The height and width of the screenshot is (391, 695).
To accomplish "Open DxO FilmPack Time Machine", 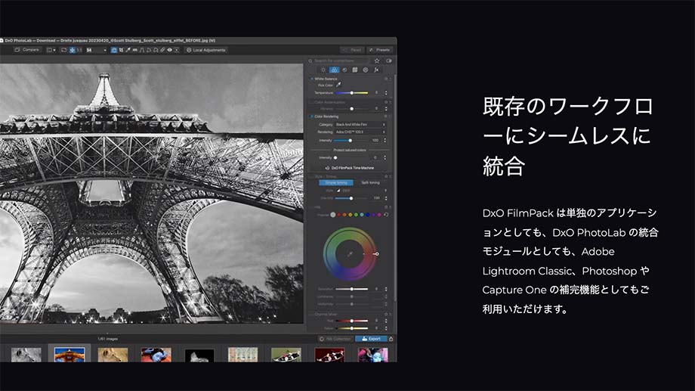I will point(350,168).
